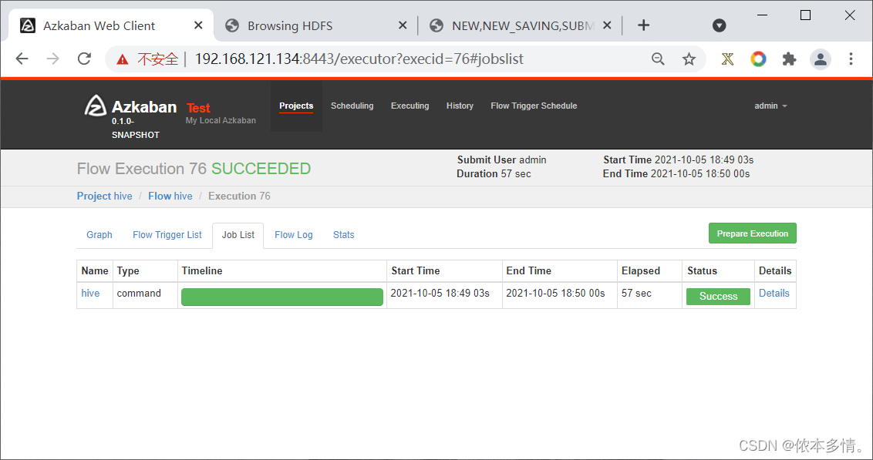Close the NEW,NEW_SAVING tab
Screen dimensions: 873x460
[x=607, y=25]
